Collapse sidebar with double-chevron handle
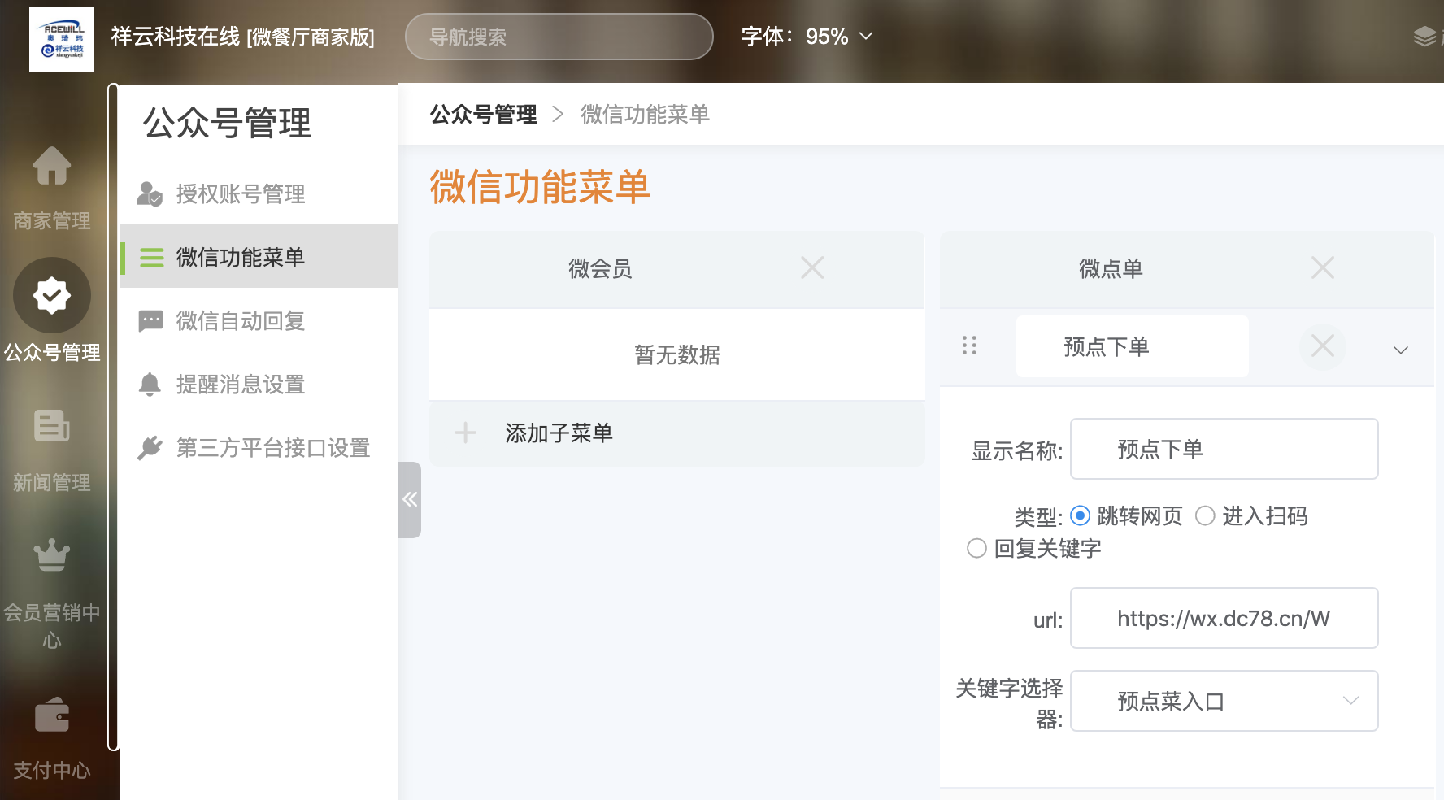Viewport: 1444px width, 800px height. tap(410, 499)
